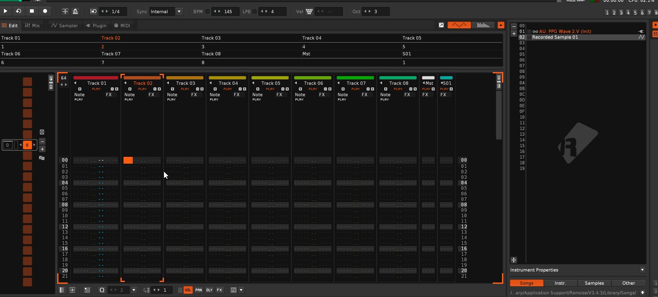Expand the Instrument Properties dropdown arrow
658x297 pixels.
(x=642, y=270)
